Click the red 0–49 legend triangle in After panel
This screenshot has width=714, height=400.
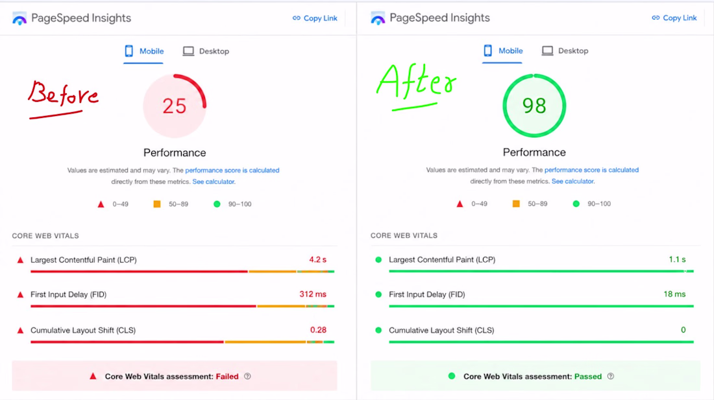point(460,204)
